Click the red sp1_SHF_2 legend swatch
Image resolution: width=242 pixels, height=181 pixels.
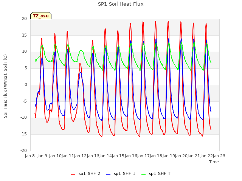coord(73,174)
